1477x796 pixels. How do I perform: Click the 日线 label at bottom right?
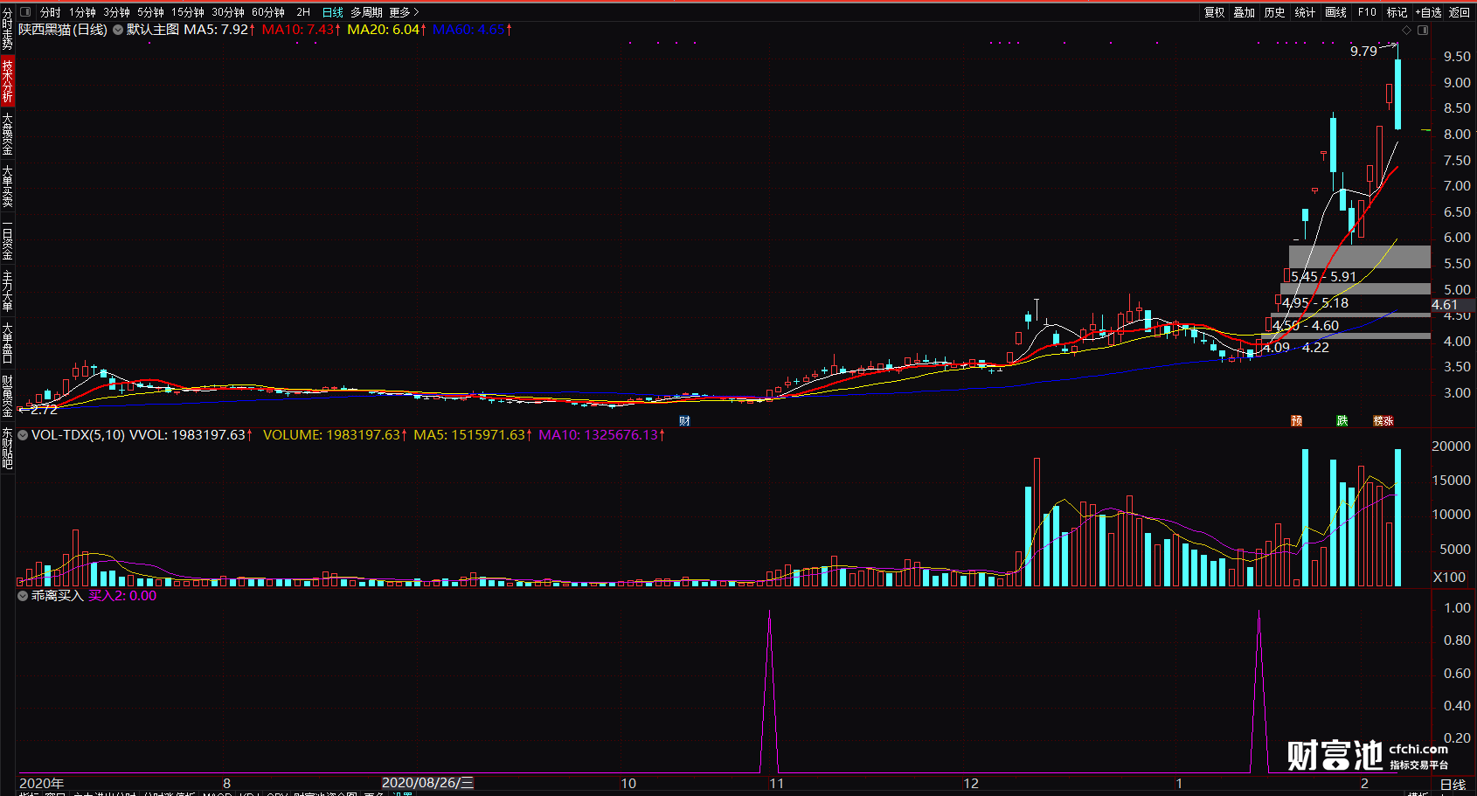pos(1453,785)
